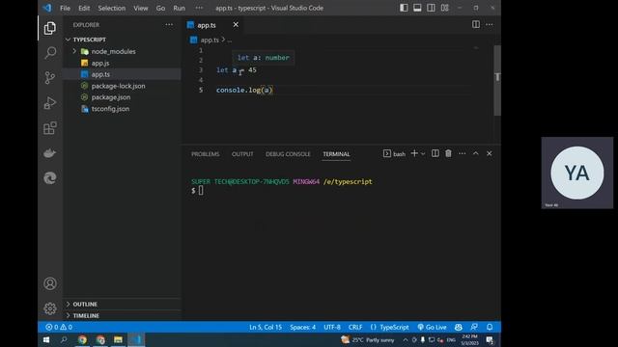Start the Go Live server

coord(432,327)
